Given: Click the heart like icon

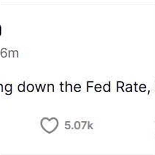Looking at the screenshot, I should (49, 125).
